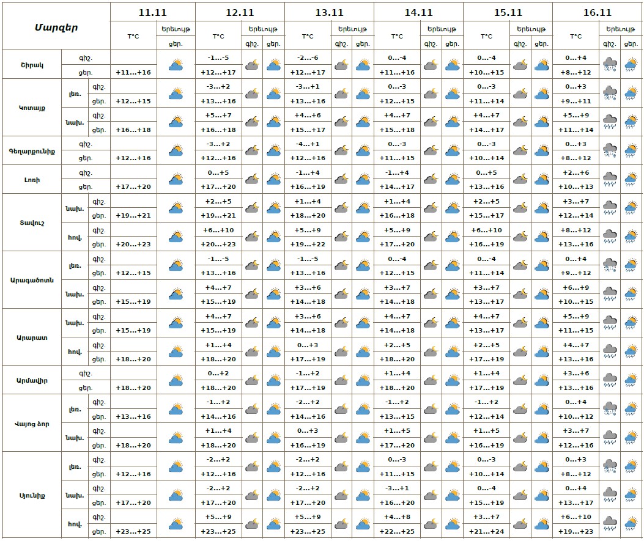Select Շիրակ night temperature cell for 12.11

[x=218, y=58]
